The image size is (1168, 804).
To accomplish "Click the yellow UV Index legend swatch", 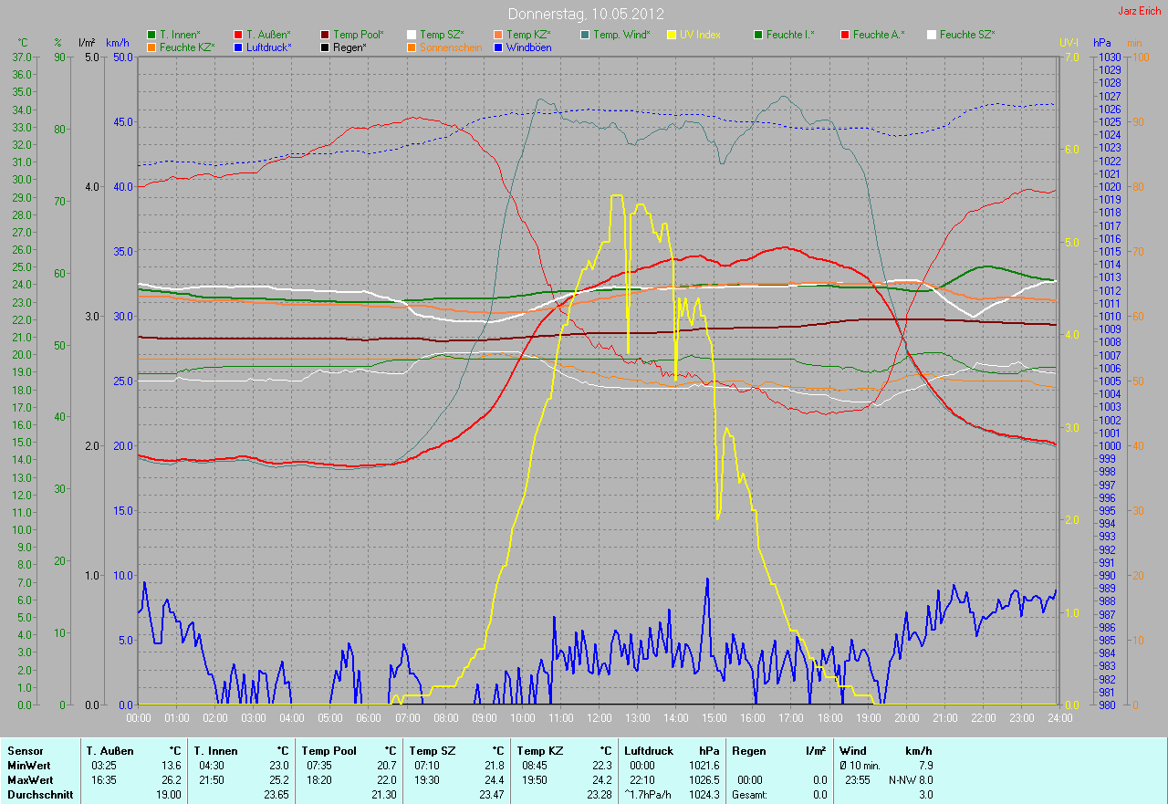I will [672, 35].
